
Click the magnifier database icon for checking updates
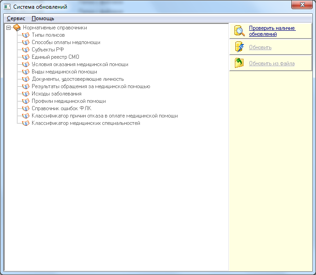pyautogui.click(x=239, y=31)
